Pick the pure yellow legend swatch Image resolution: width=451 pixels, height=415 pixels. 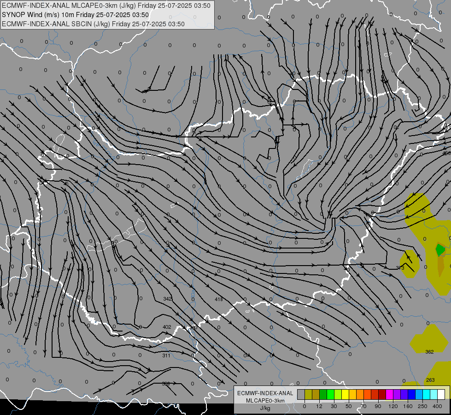coord(346,394)
